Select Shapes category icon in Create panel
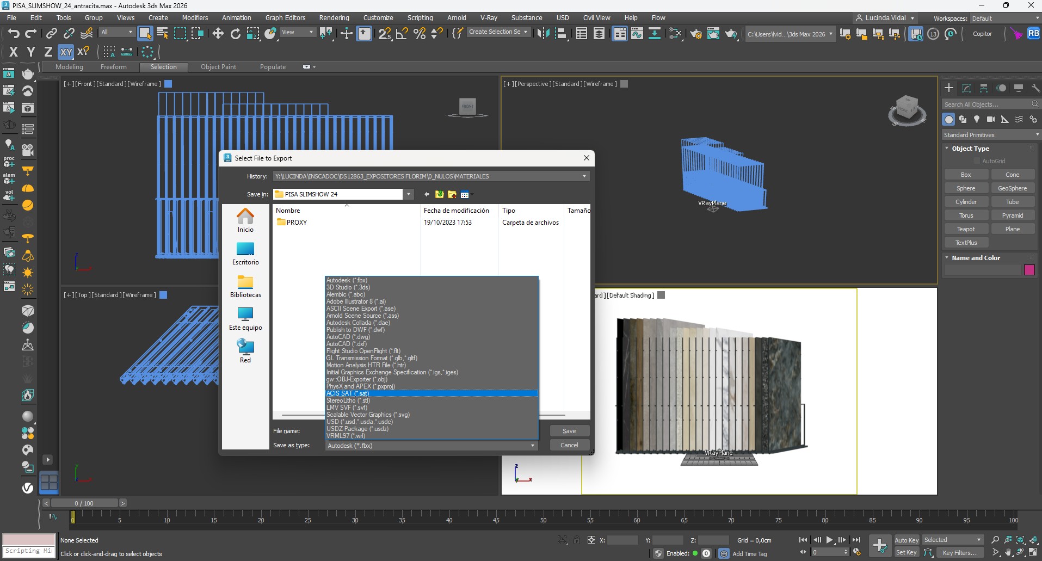Screen dimensions: 1042x561 [963, 119]
